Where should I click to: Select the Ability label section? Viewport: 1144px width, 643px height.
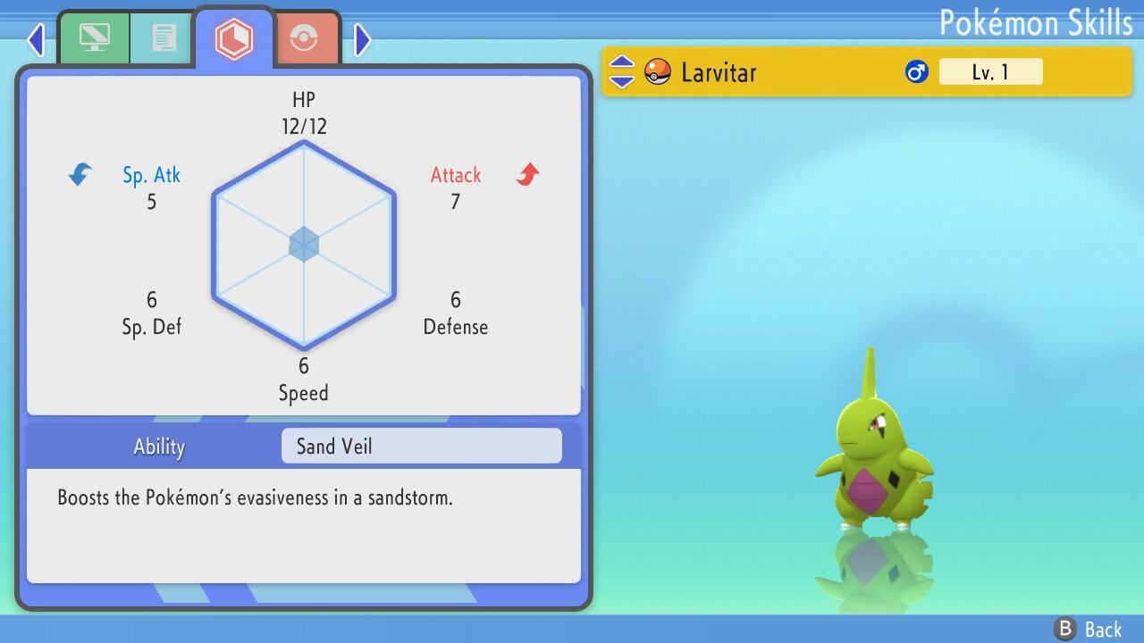coord(158,447)
